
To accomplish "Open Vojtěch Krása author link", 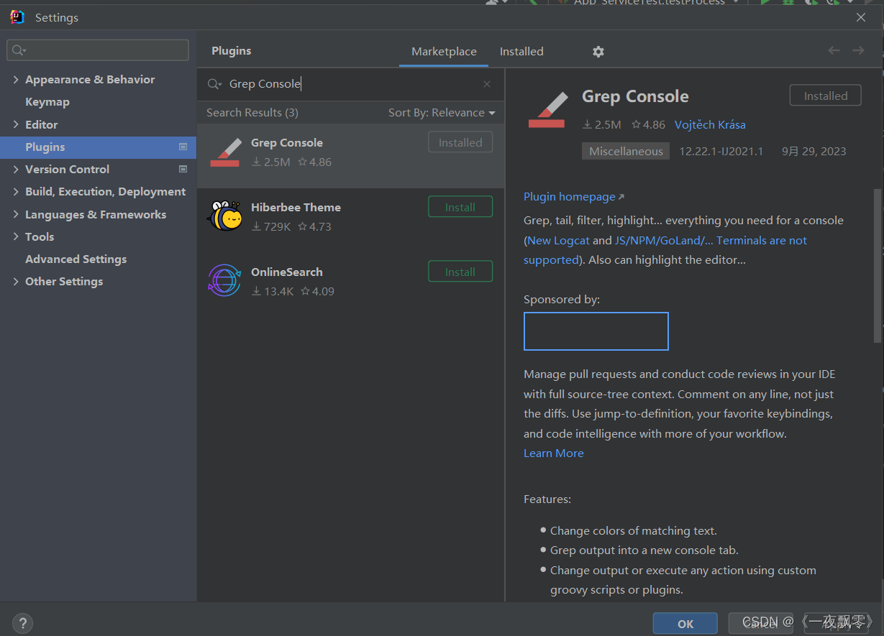I will (x=710, y=125).
